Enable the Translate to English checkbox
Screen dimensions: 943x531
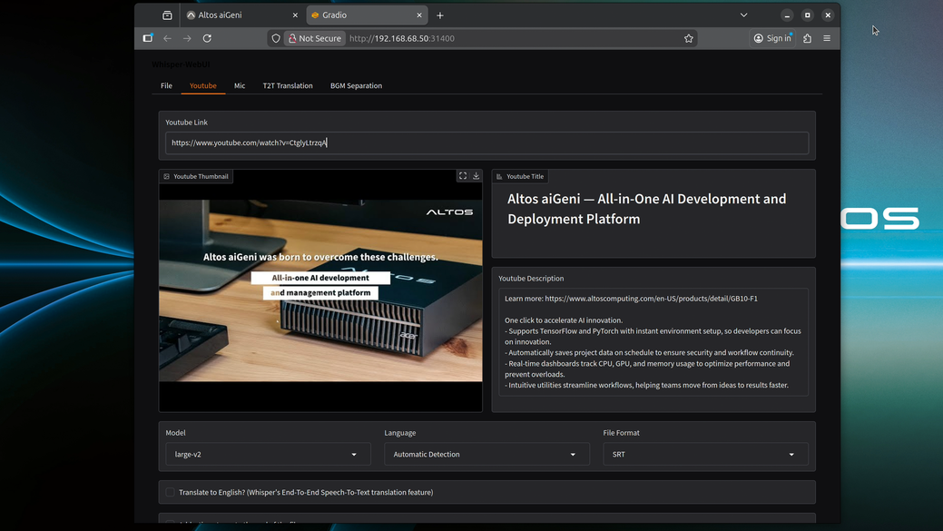(170, 492)
